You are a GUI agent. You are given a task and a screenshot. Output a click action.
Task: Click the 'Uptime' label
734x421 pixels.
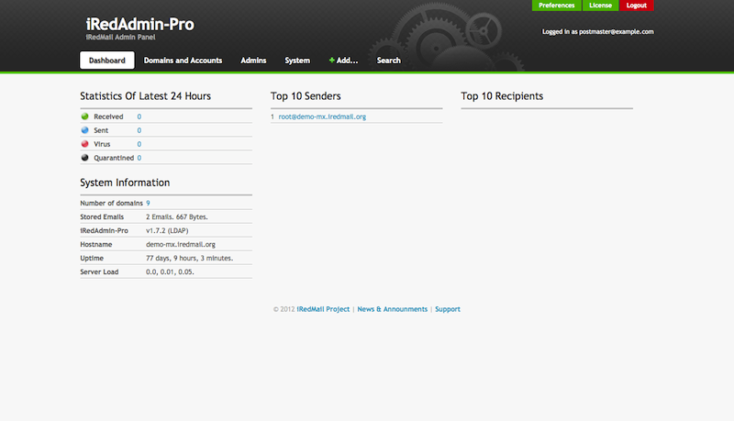tap(92, 259)
